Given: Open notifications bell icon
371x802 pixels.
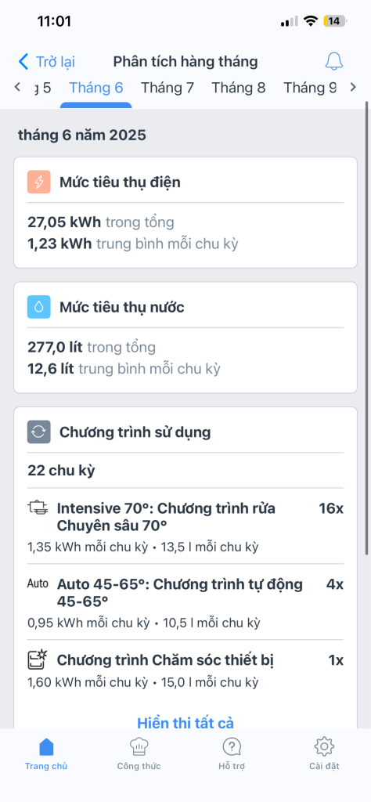Looking at the screenshot, I should click(x=333, y=62).
